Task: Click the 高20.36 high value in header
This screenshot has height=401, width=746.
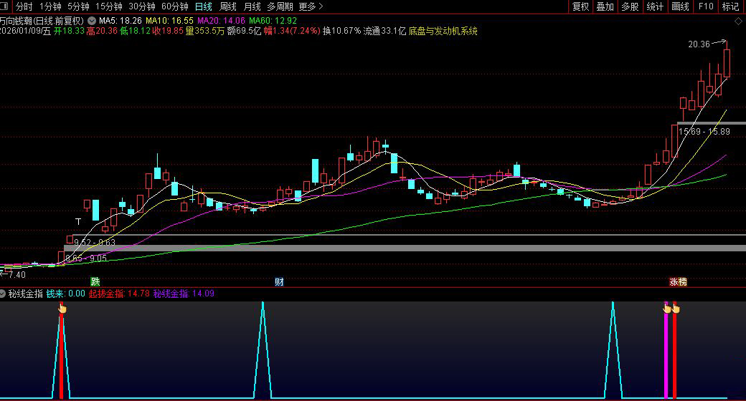Action: pos(102,32)
